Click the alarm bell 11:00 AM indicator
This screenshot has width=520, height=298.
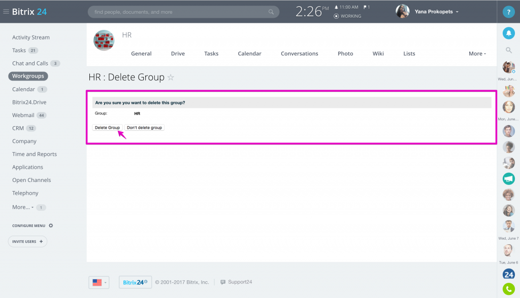346,7
